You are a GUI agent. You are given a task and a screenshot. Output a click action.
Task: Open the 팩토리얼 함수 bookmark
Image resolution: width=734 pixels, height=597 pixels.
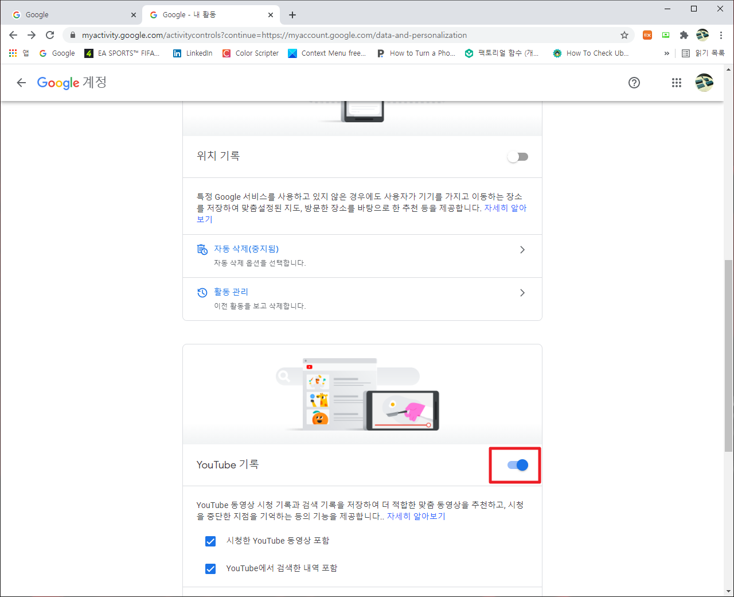(x=502, y=53)
